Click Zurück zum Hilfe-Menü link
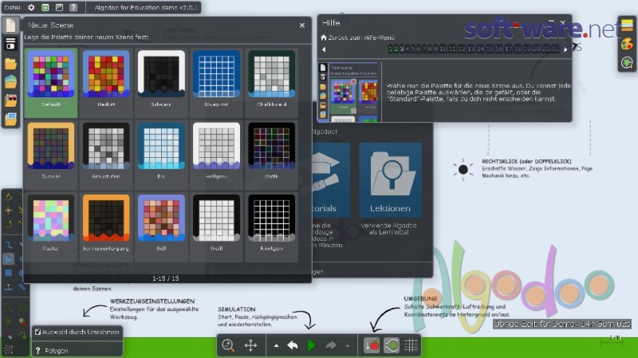The image size is (638, 358). 357,37
